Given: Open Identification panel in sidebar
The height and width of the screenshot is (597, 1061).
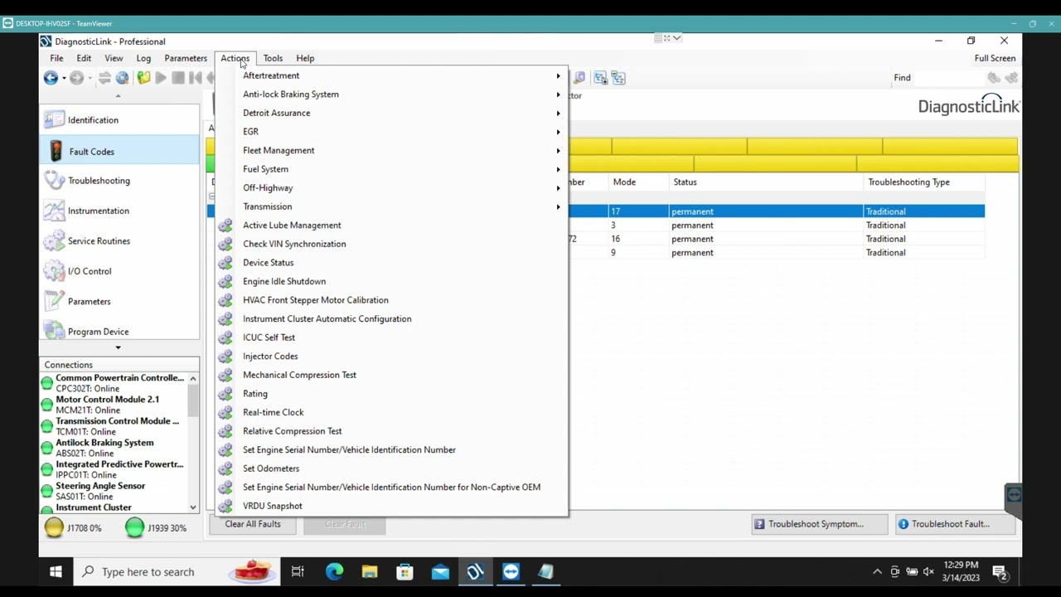Looking at the screenshot, I should click(120, 120).
